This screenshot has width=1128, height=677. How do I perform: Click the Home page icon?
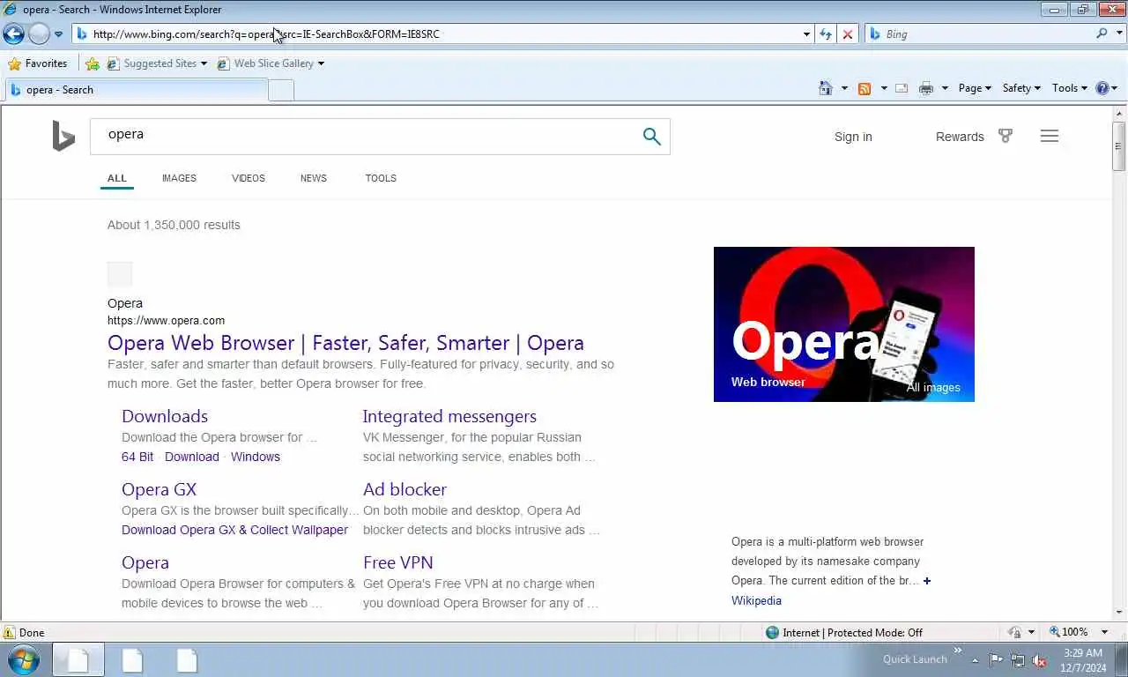pyautogui.click(x=826, y=88)
